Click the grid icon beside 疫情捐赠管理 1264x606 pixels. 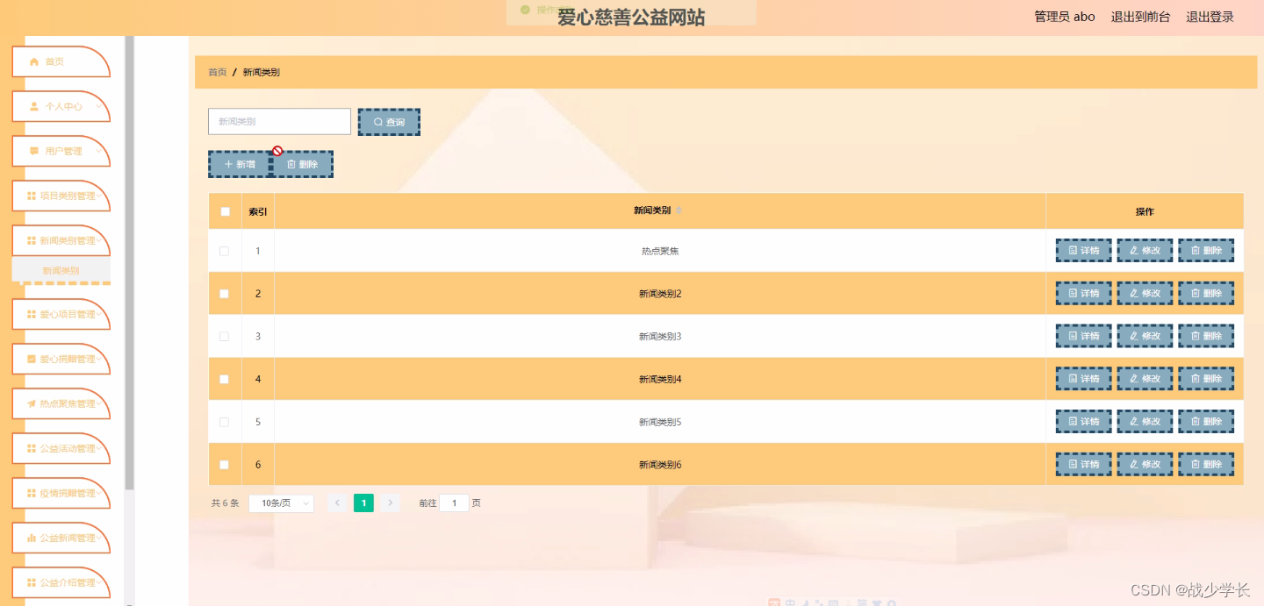tap(32, 493)
